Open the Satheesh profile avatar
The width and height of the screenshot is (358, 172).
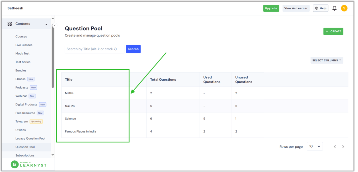pos(344,8)
